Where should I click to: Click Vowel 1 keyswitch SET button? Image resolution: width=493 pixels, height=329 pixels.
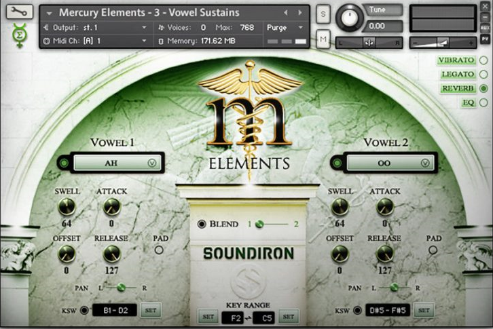tap(151, 311)
